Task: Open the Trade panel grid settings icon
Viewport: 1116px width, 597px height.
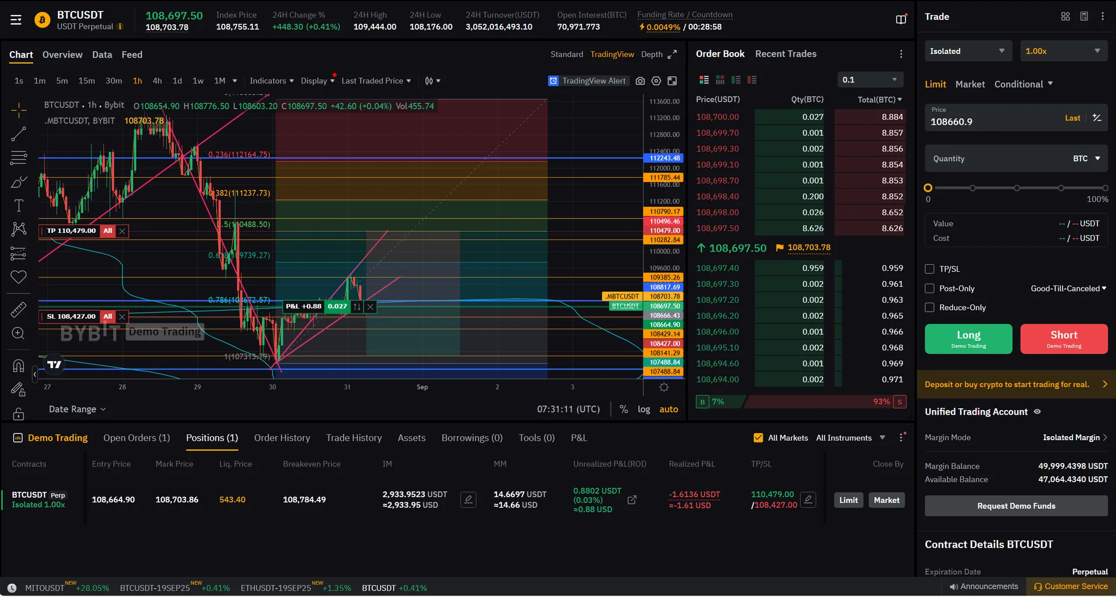Action: pos(1065,16)
